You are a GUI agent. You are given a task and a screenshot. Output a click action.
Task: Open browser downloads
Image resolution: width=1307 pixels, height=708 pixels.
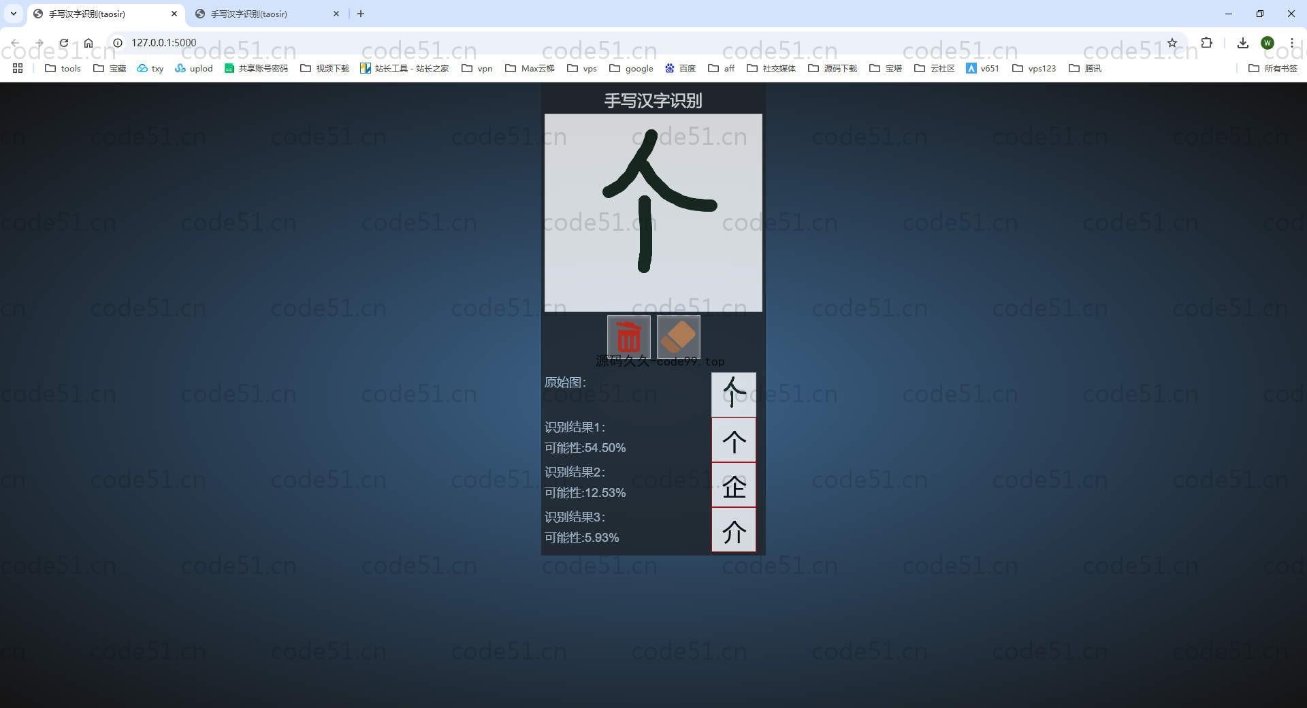point(1243,42)
